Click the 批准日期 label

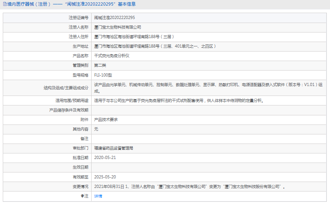point(81,157)
